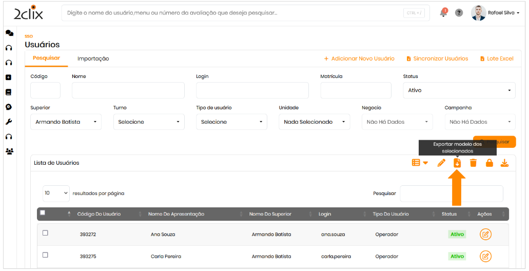The image size is (529, 271).
Task: Click the pencil edit icon in list toolbar
Action: point(441,163)
